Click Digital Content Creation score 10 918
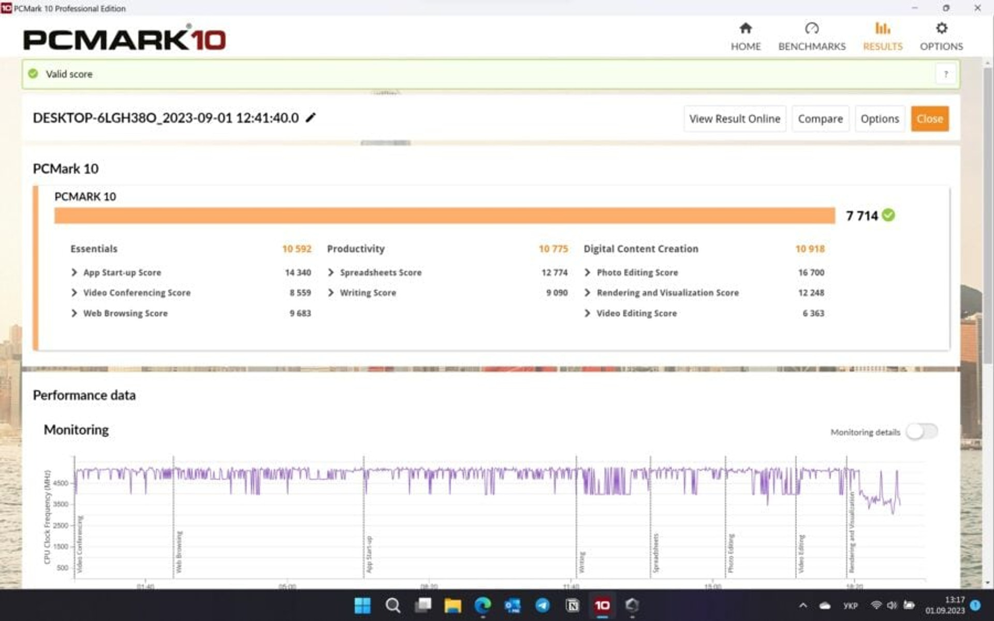 tap(810, 249)
